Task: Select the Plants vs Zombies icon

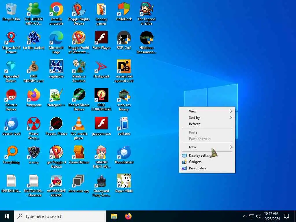Action: (x=79, y=71)
